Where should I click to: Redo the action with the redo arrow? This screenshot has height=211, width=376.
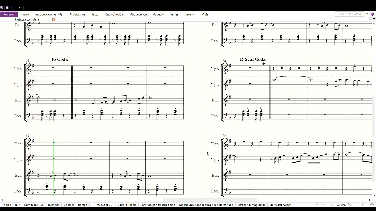pyautogui.click(x=19, y=8)
